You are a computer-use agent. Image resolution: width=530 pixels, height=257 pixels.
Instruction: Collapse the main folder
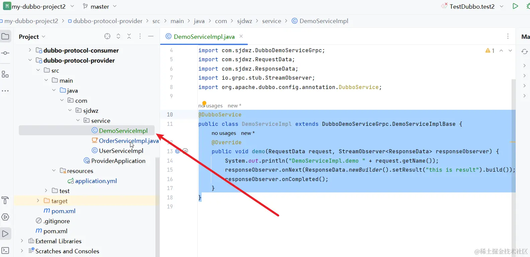(46, 80)
